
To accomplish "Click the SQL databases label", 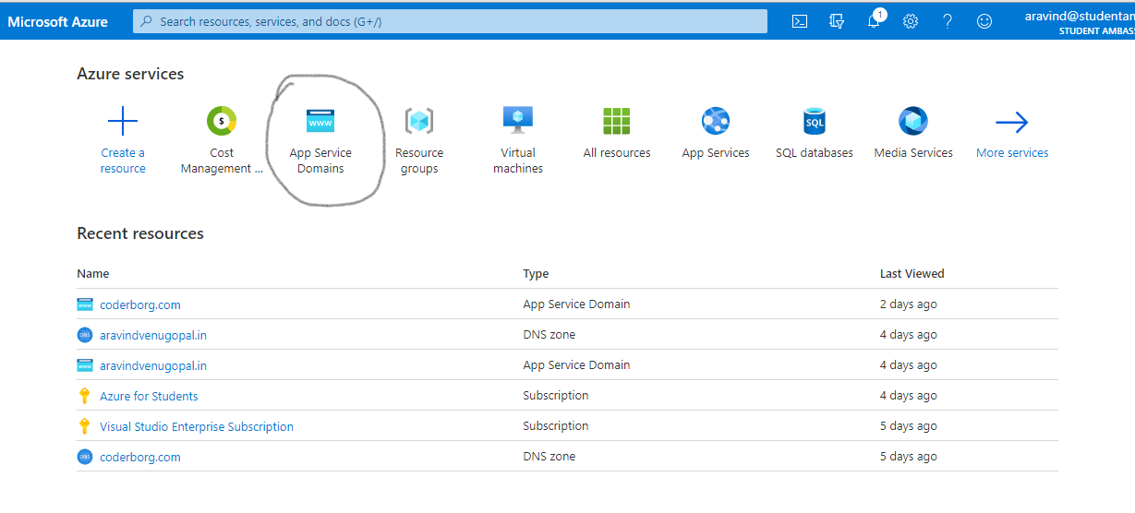I will coord(815,153).
